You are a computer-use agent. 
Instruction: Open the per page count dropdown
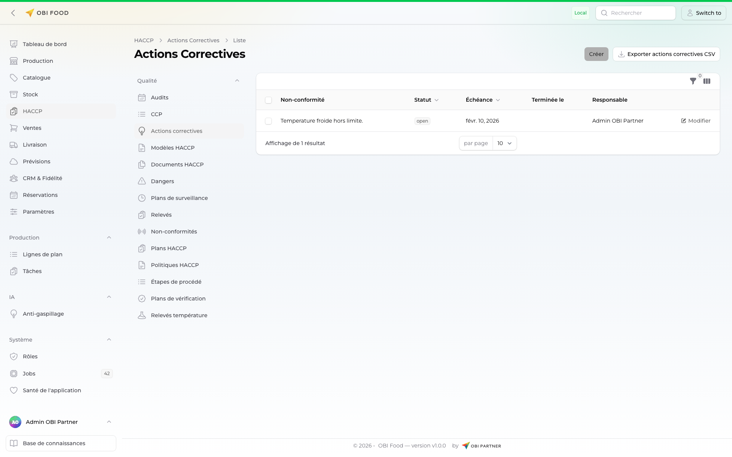(504, 143)
